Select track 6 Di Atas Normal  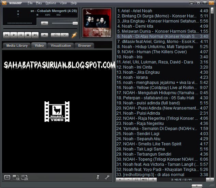pyautogui.click(x=163, y=37)
